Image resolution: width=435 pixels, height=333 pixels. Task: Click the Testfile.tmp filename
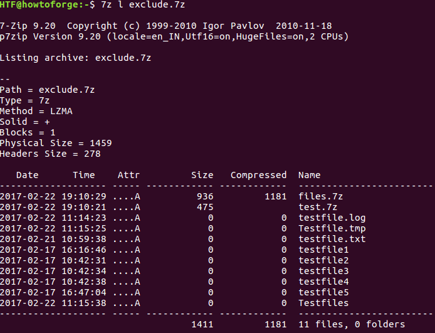coord(332,229)
